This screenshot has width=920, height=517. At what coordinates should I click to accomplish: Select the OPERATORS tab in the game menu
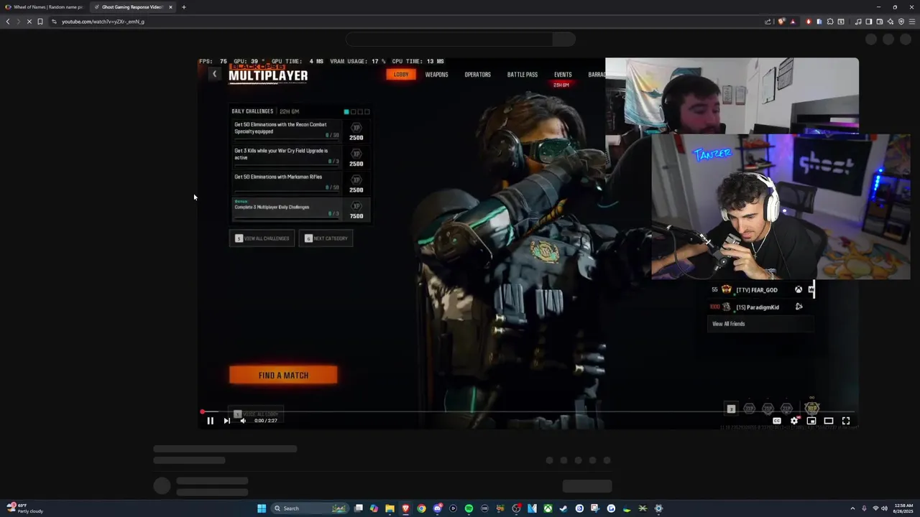(477, 75)
